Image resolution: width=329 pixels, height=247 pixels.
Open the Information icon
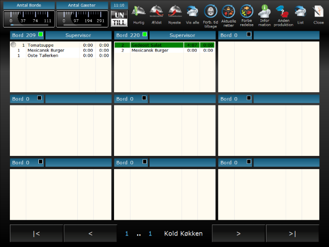pyautogui.click(x=265, y=13)
